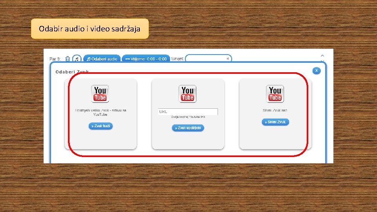Apply the link with Zvuk upotrijebi
377x212 pixels.
(188, 128)
